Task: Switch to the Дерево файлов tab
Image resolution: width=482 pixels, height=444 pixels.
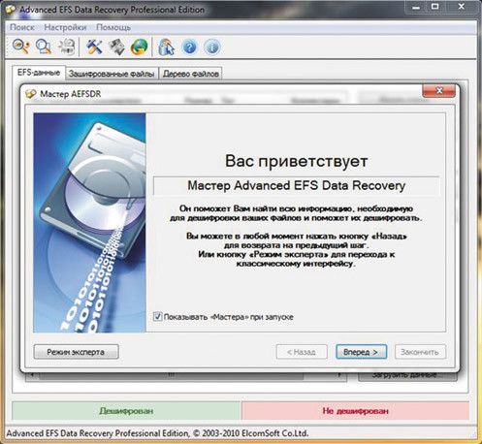Action: coord(191,74)
